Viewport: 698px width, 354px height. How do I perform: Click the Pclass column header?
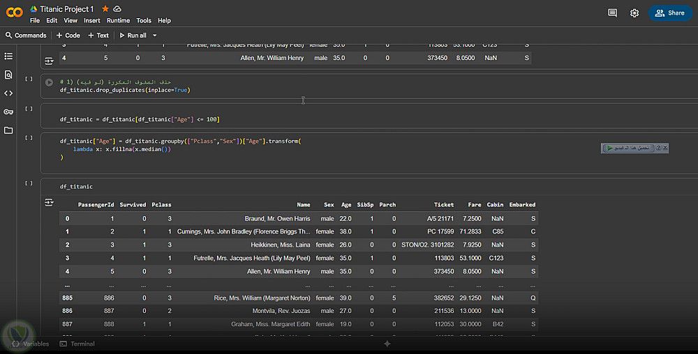coord(161,205)
